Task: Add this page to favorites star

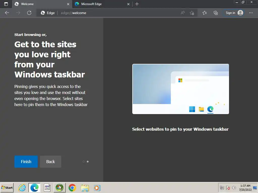Action: [x=192, y=13]
